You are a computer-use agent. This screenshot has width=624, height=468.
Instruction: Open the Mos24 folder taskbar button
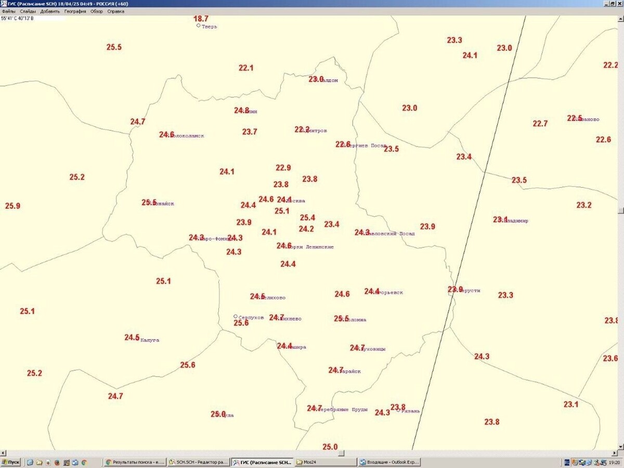(x=326, y=462)
